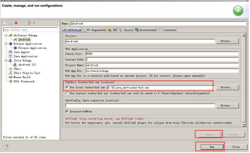Screen dimensions: 250x153
Task: Open the Environment tab
Action: coord(146,30)
